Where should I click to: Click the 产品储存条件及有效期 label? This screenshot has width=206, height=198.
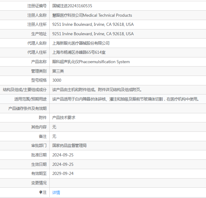click(28, 108)
